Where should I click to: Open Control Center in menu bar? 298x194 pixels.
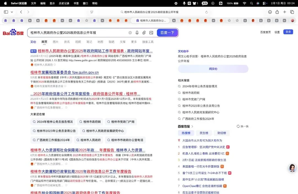point(264,3)
